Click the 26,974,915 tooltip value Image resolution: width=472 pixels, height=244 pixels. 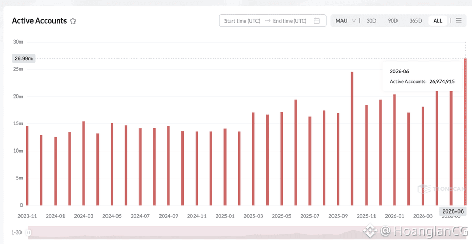[x=442, y=81]
